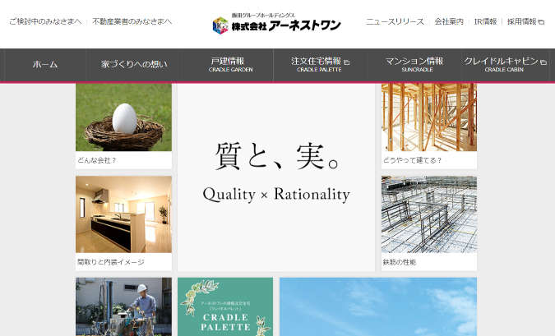
Task: Click the worker with helmet thumbnail
Action: coord(123,307)
